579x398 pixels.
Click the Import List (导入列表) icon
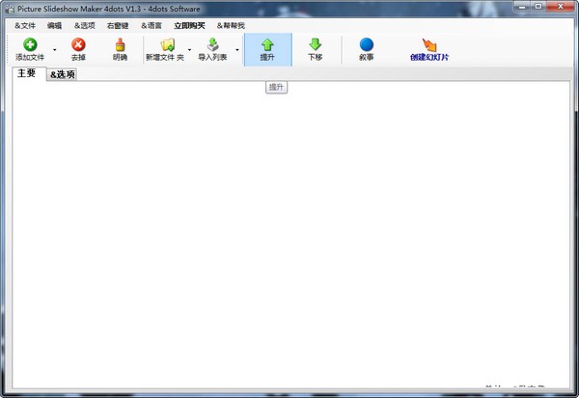tap(212, 45)
